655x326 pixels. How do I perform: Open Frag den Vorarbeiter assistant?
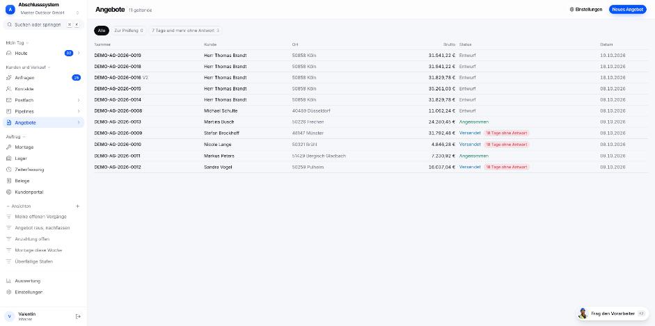click(613, 313)
